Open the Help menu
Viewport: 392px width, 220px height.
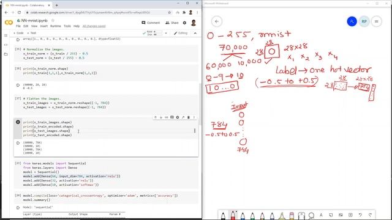77,26
